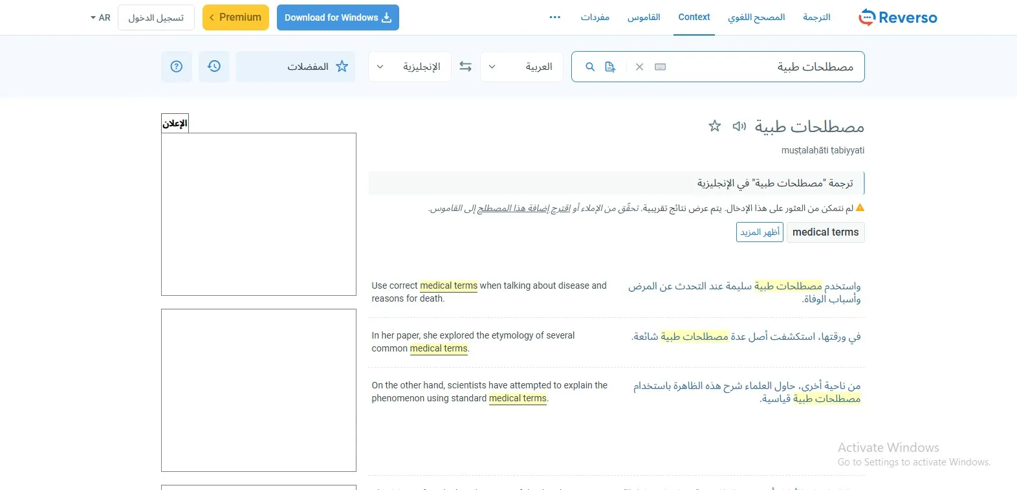Viewport: 1017px width, 490px height.
Task: Click the search magnifier icon
Action: point(590,67)
